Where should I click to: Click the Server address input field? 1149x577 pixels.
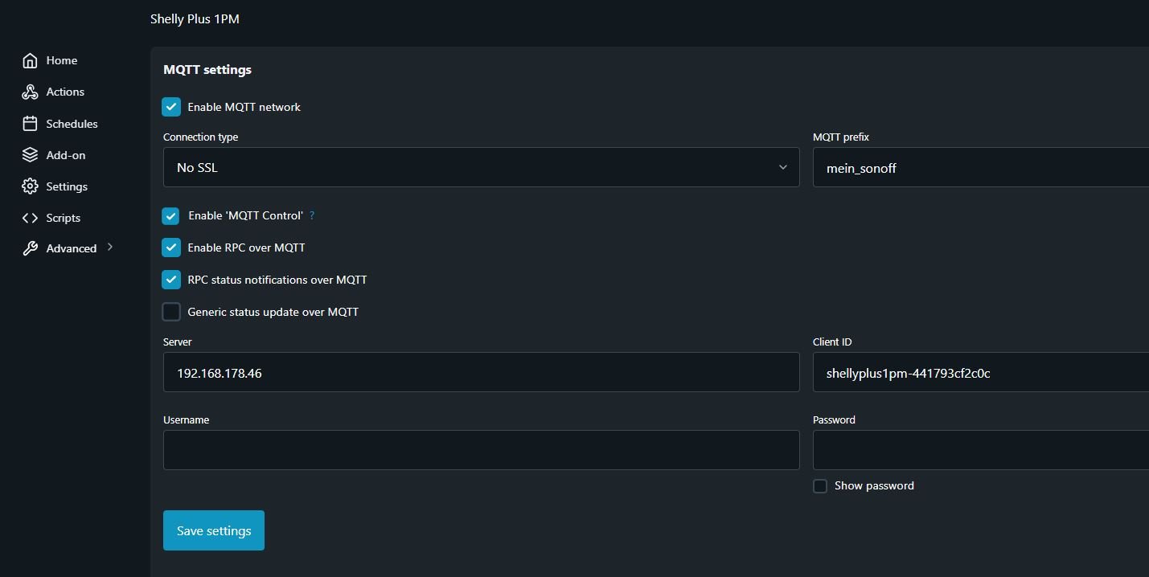click(481, 372)
